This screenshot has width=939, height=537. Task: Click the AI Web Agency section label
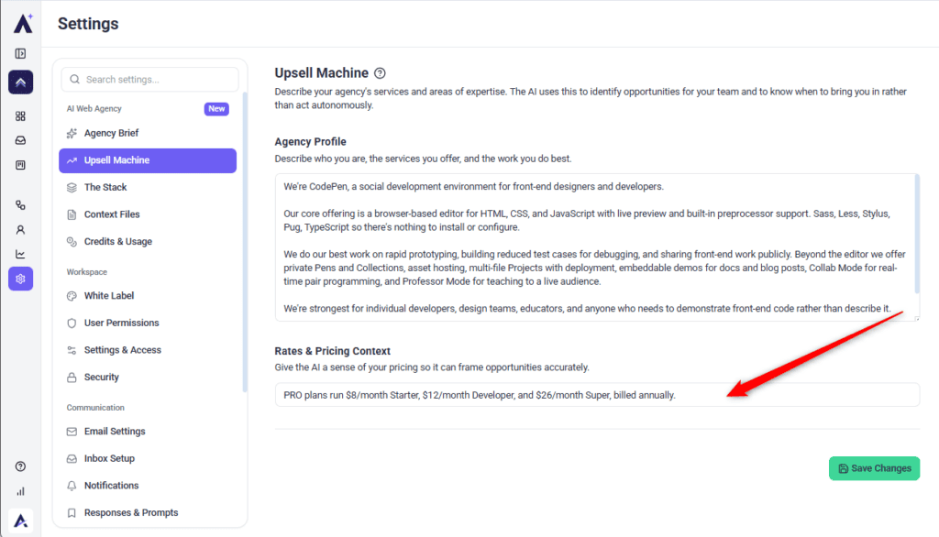click(x=94, y=109)
